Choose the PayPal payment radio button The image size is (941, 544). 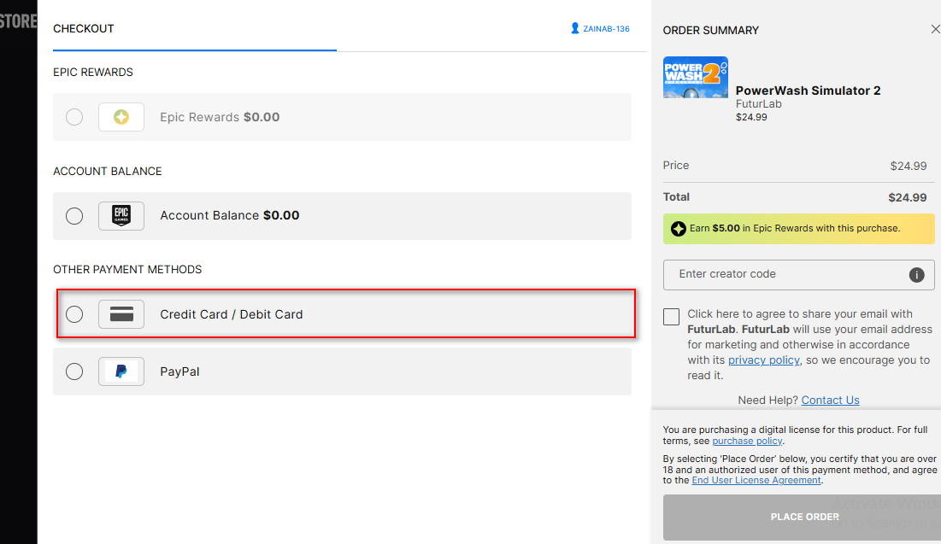tap(74, 371)
